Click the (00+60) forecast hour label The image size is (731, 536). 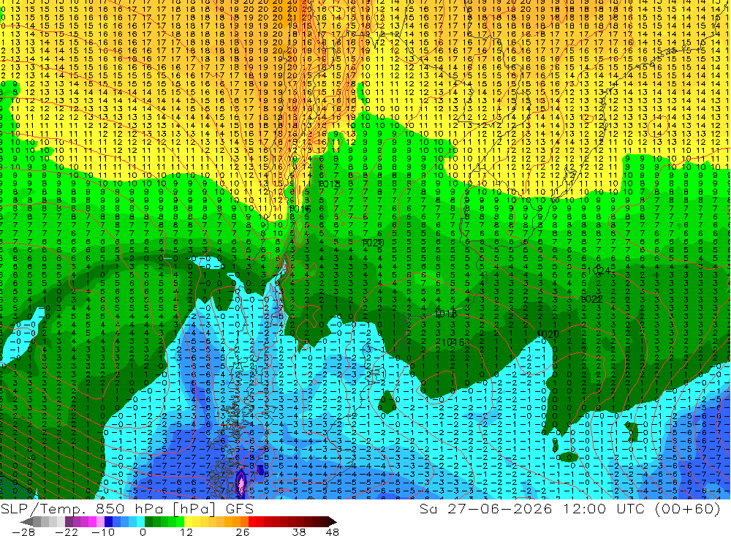[688, 508]
